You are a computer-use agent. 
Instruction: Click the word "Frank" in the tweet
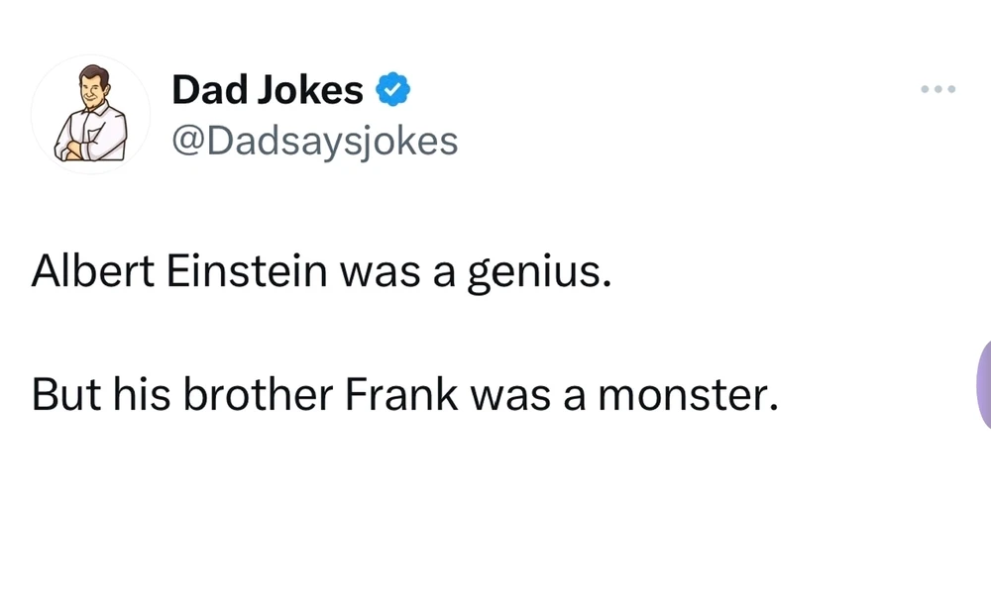pos(402,394)
